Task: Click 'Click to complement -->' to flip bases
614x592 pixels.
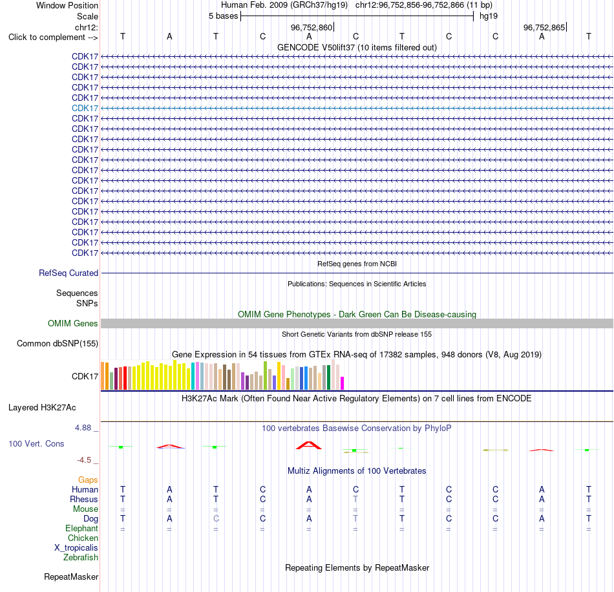Action: pos(53,37)
